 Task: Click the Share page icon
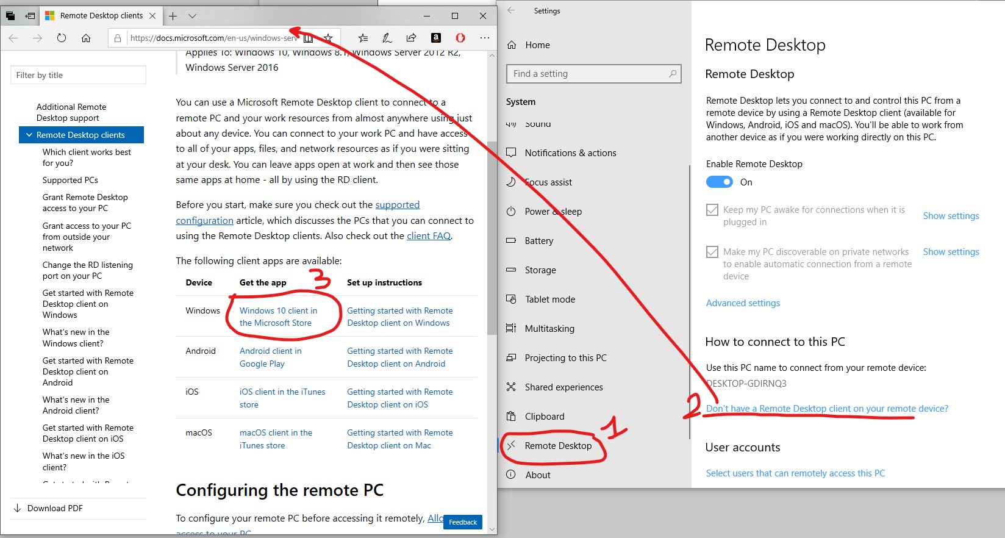coord(411,38)
